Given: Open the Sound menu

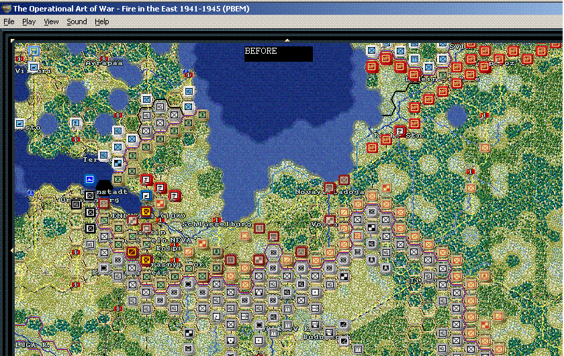Looking at the screenshot, I should [77, 21].
